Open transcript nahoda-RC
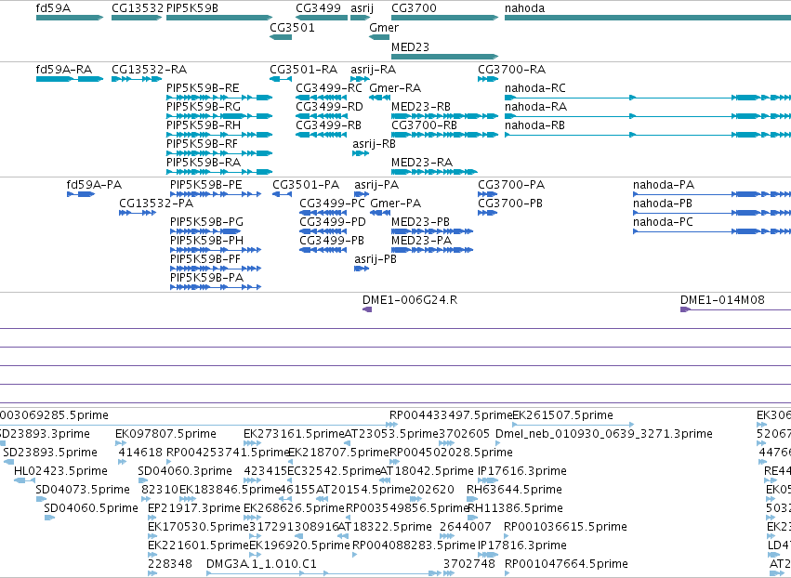The height and width of the screenshot is (578, 791). (648, 98)
